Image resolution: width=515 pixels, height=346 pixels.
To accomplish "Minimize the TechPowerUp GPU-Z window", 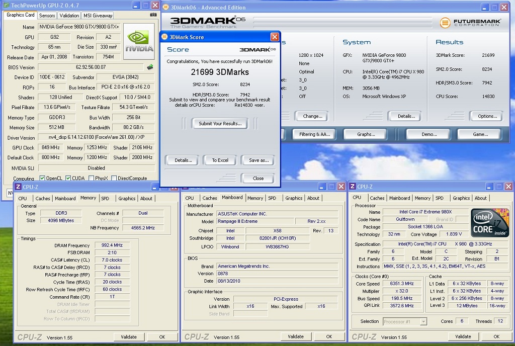I will pyautogui.click(x=136, y=5).
